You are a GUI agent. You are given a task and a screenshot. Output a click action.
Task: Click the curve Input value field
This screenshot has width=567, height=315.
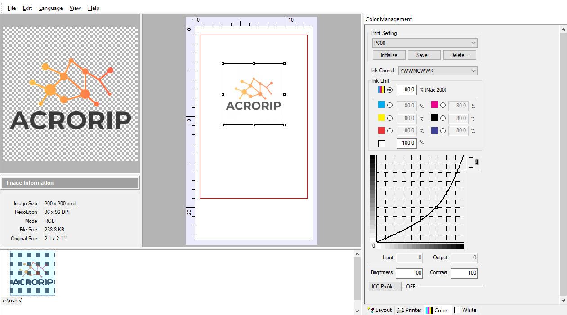click(x=409, y=258)
